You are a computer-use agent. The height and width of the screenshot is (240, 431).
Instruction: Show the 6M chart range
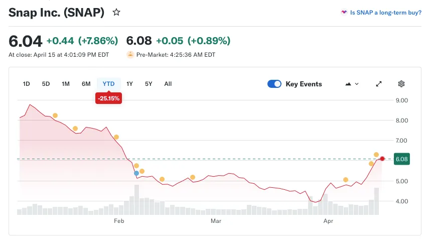pos(86,84)
